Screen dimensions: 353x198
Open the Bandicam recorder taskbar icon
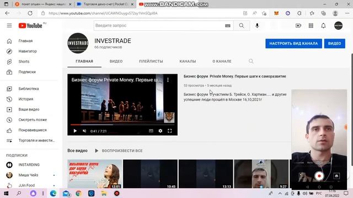coord(116,193)
